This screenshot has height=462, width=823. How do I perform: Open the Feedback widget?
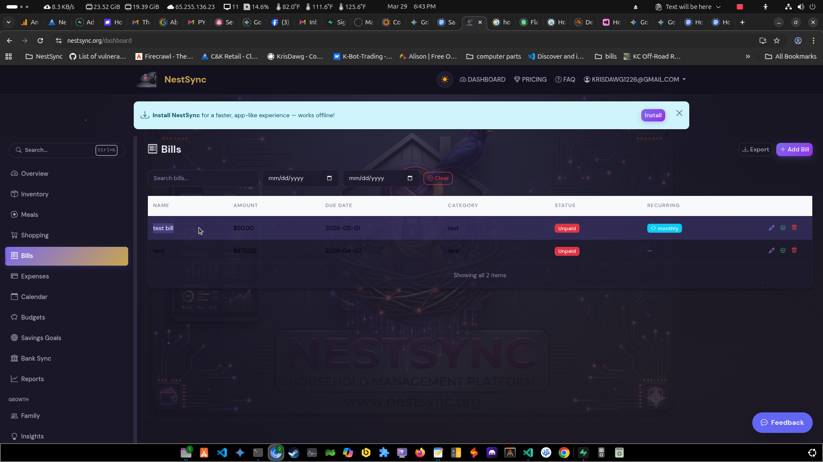pyautogui.click(x=782, y=422)
